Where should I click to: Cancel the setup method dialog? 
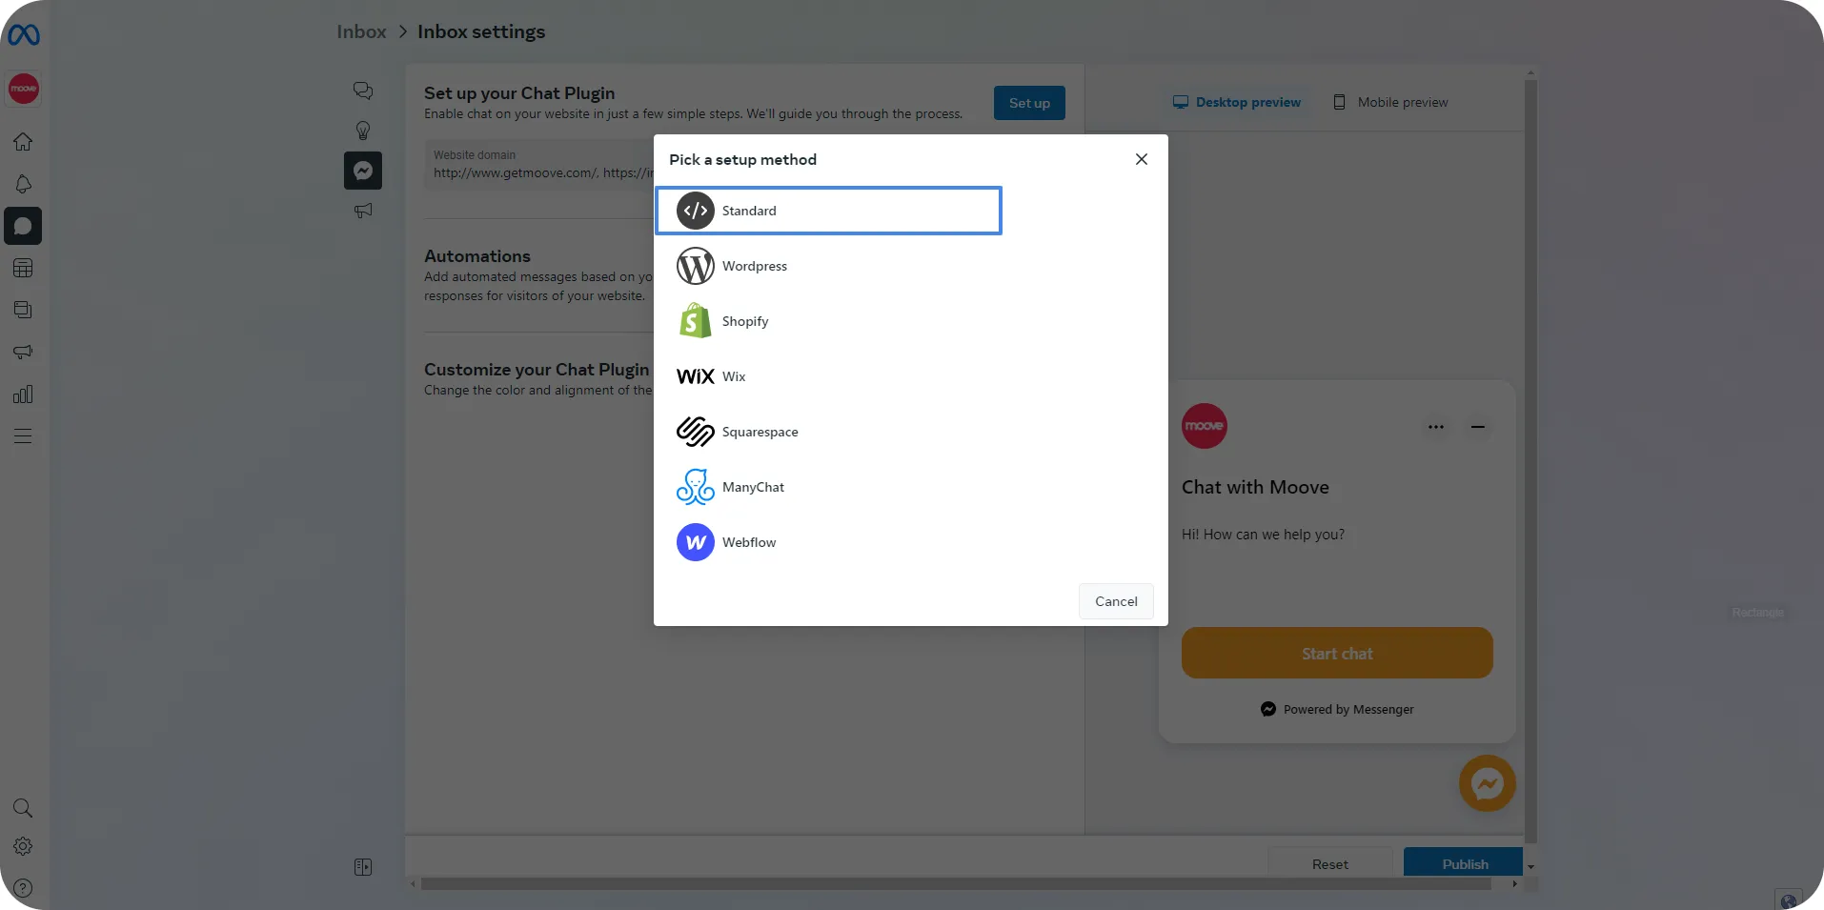(1115, 600)
